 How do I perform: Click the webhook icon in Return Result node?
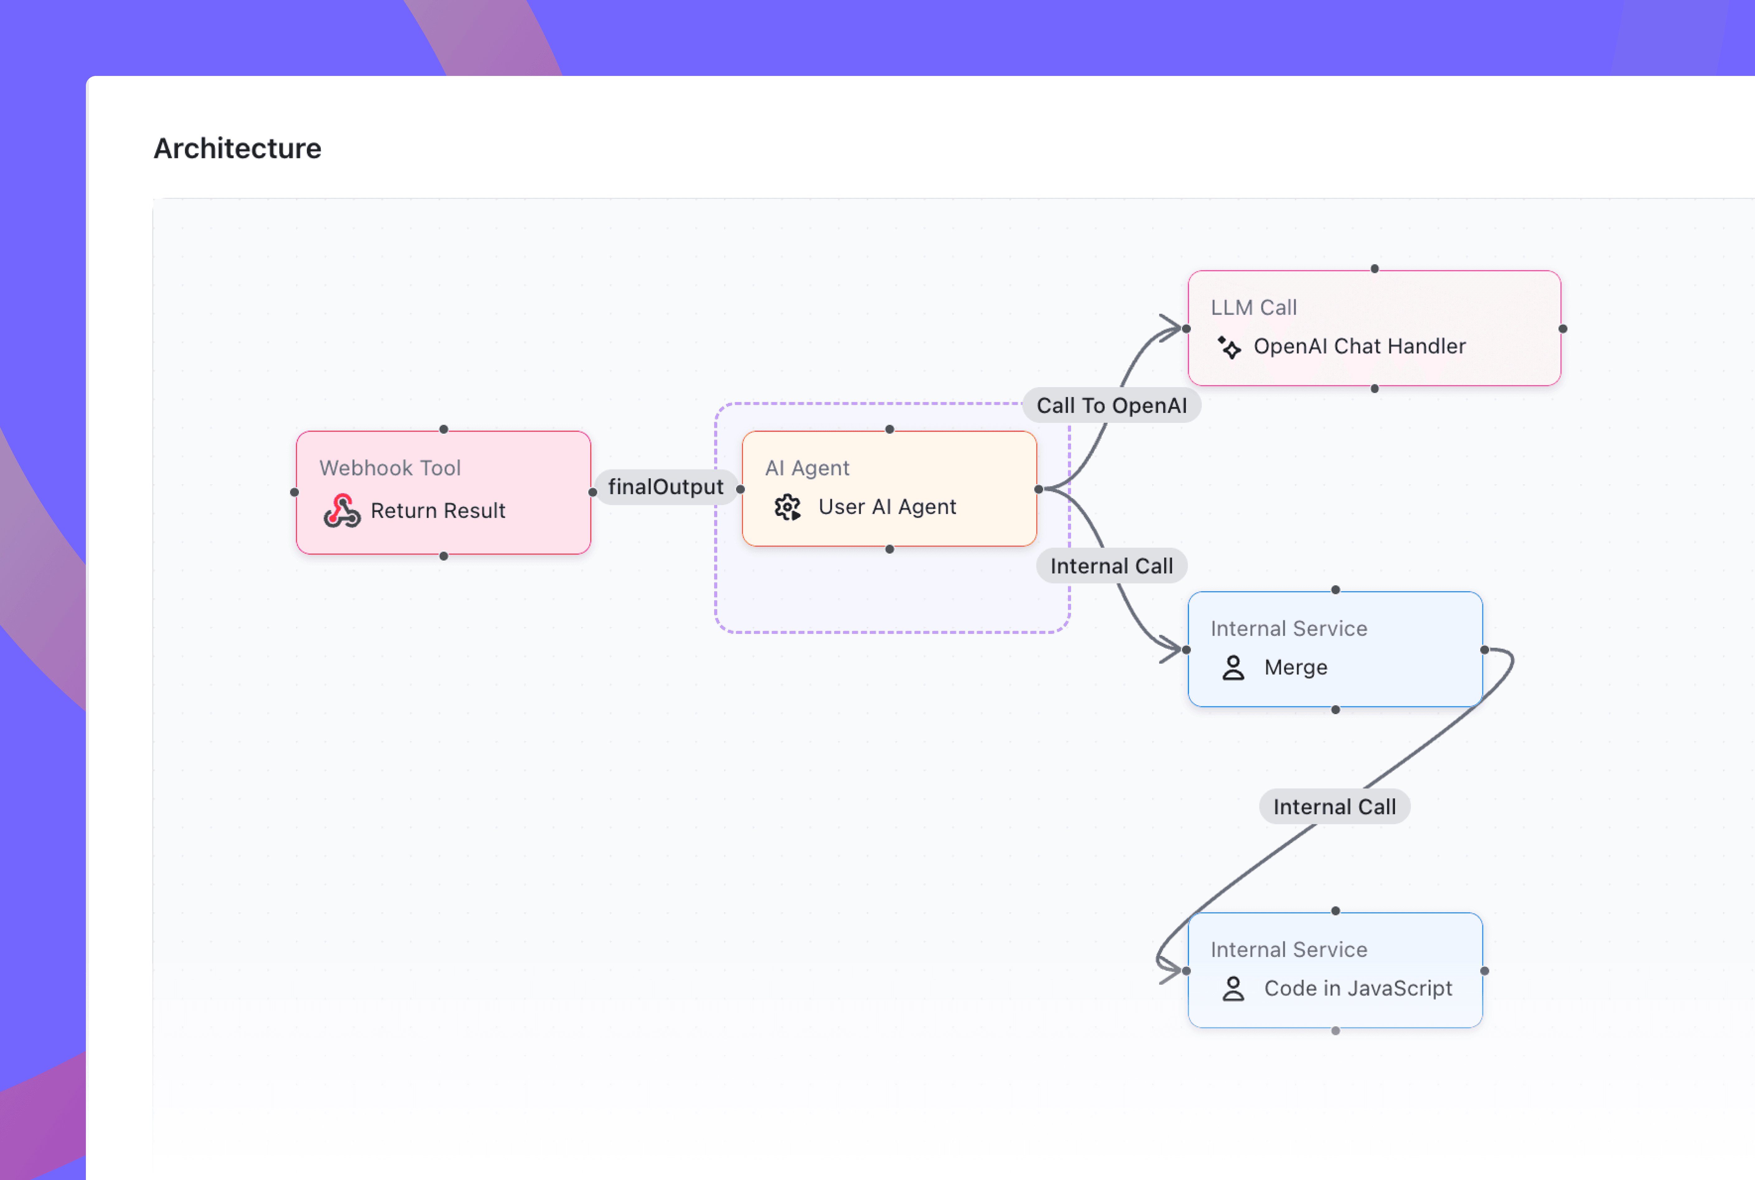click(x=342, y=511)
